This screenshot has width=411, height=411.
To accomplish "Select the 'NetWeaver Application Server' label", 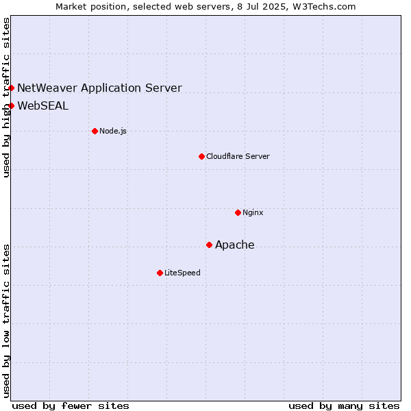I will 99,88.
